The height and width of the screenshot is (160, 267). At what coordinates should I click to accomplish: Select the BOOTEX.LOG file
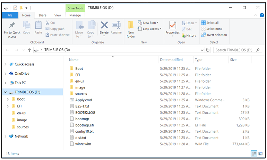[x=85, y=113]
